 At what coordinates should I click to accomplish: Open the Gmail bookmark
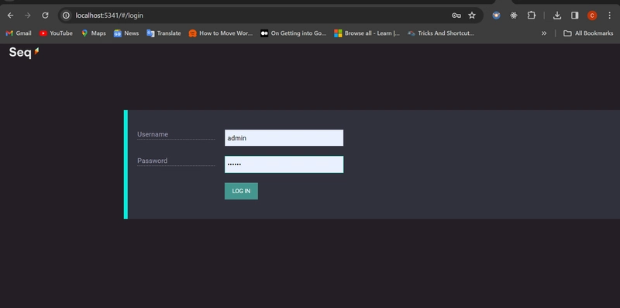coord(19,33)
